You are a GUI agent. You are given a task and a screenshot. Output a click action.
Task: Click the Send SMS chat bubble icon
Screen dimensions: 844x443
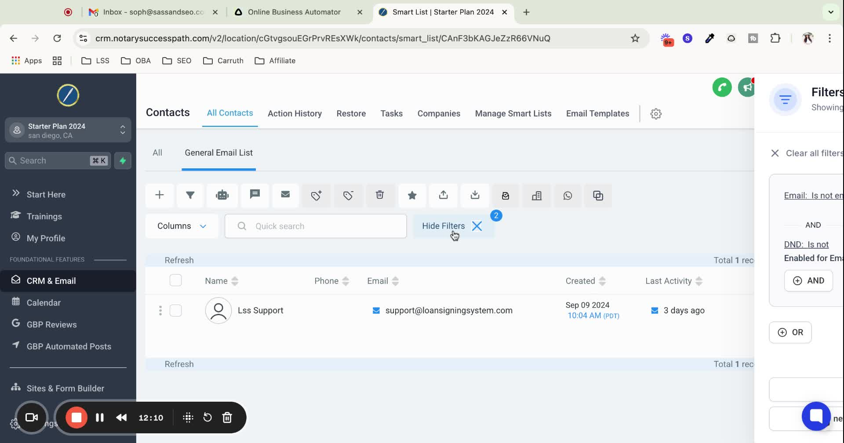click(255, 195)
